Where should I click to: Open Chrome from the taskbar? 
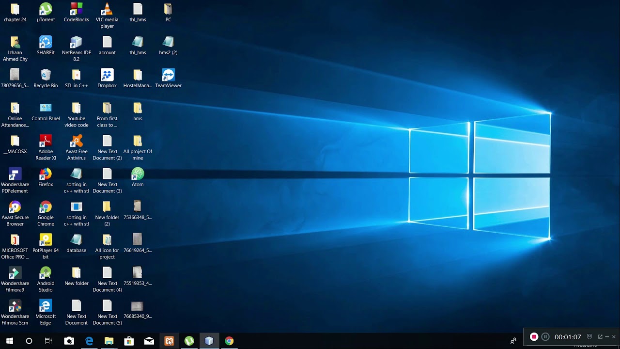pos(229,341)
